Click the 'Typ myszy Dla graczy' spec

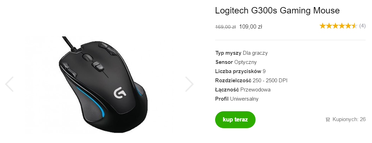click(x=241, y=53)
